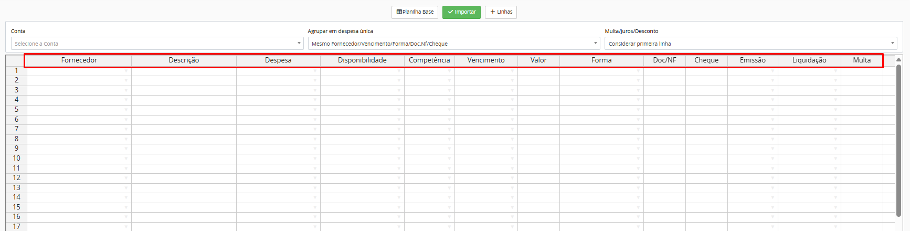Select row number 5 header
This screenshot has width=910, height=231.
tap(16, 109)
